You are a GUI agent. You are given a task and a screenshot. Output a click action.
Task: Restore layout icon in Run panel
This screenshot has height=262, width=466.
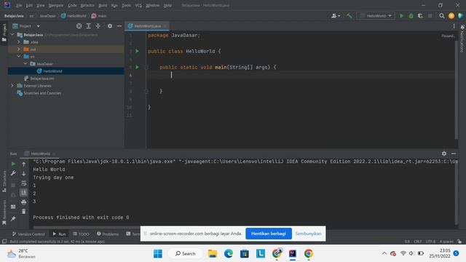[x=13, y=207]
